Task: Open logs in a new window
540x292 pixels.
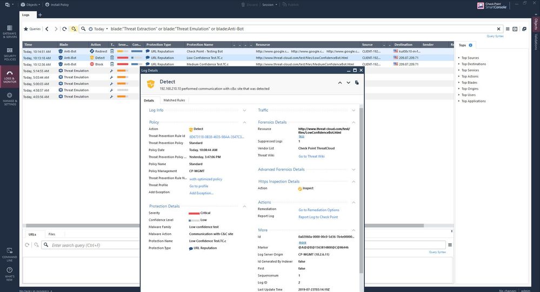Action: [524, 29]
